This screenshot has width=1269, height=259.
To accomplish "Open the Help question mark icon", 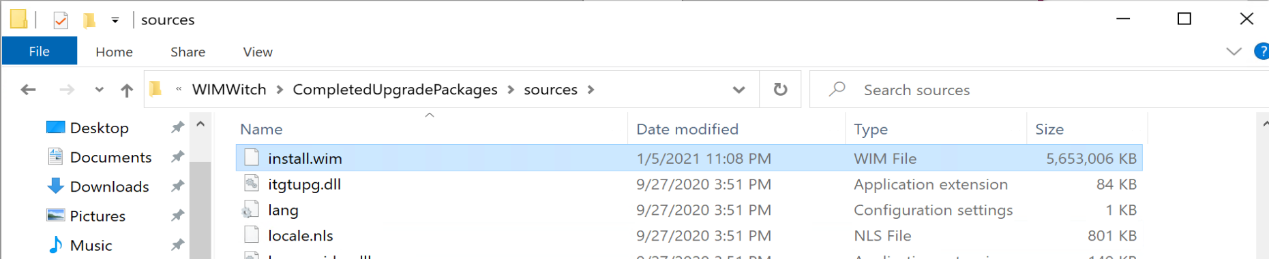I will point(1262,51).
